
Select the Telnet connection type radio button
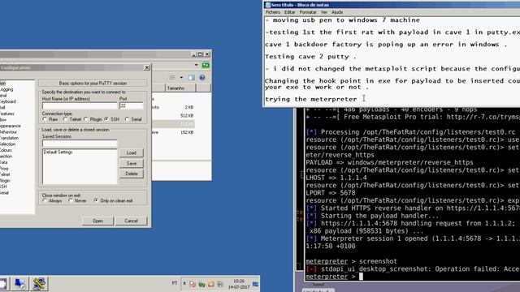(x=65, y=119)
